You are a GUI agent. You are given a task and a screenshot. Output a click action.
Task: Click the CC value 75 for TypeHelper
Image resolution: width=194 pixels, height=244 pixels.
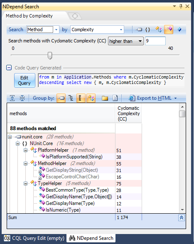[119, 184]
